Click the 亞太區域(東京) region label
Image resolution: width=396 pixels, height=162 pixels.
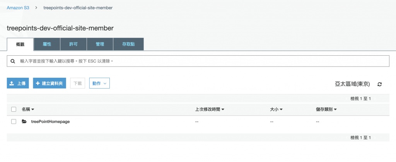(352, 85)
